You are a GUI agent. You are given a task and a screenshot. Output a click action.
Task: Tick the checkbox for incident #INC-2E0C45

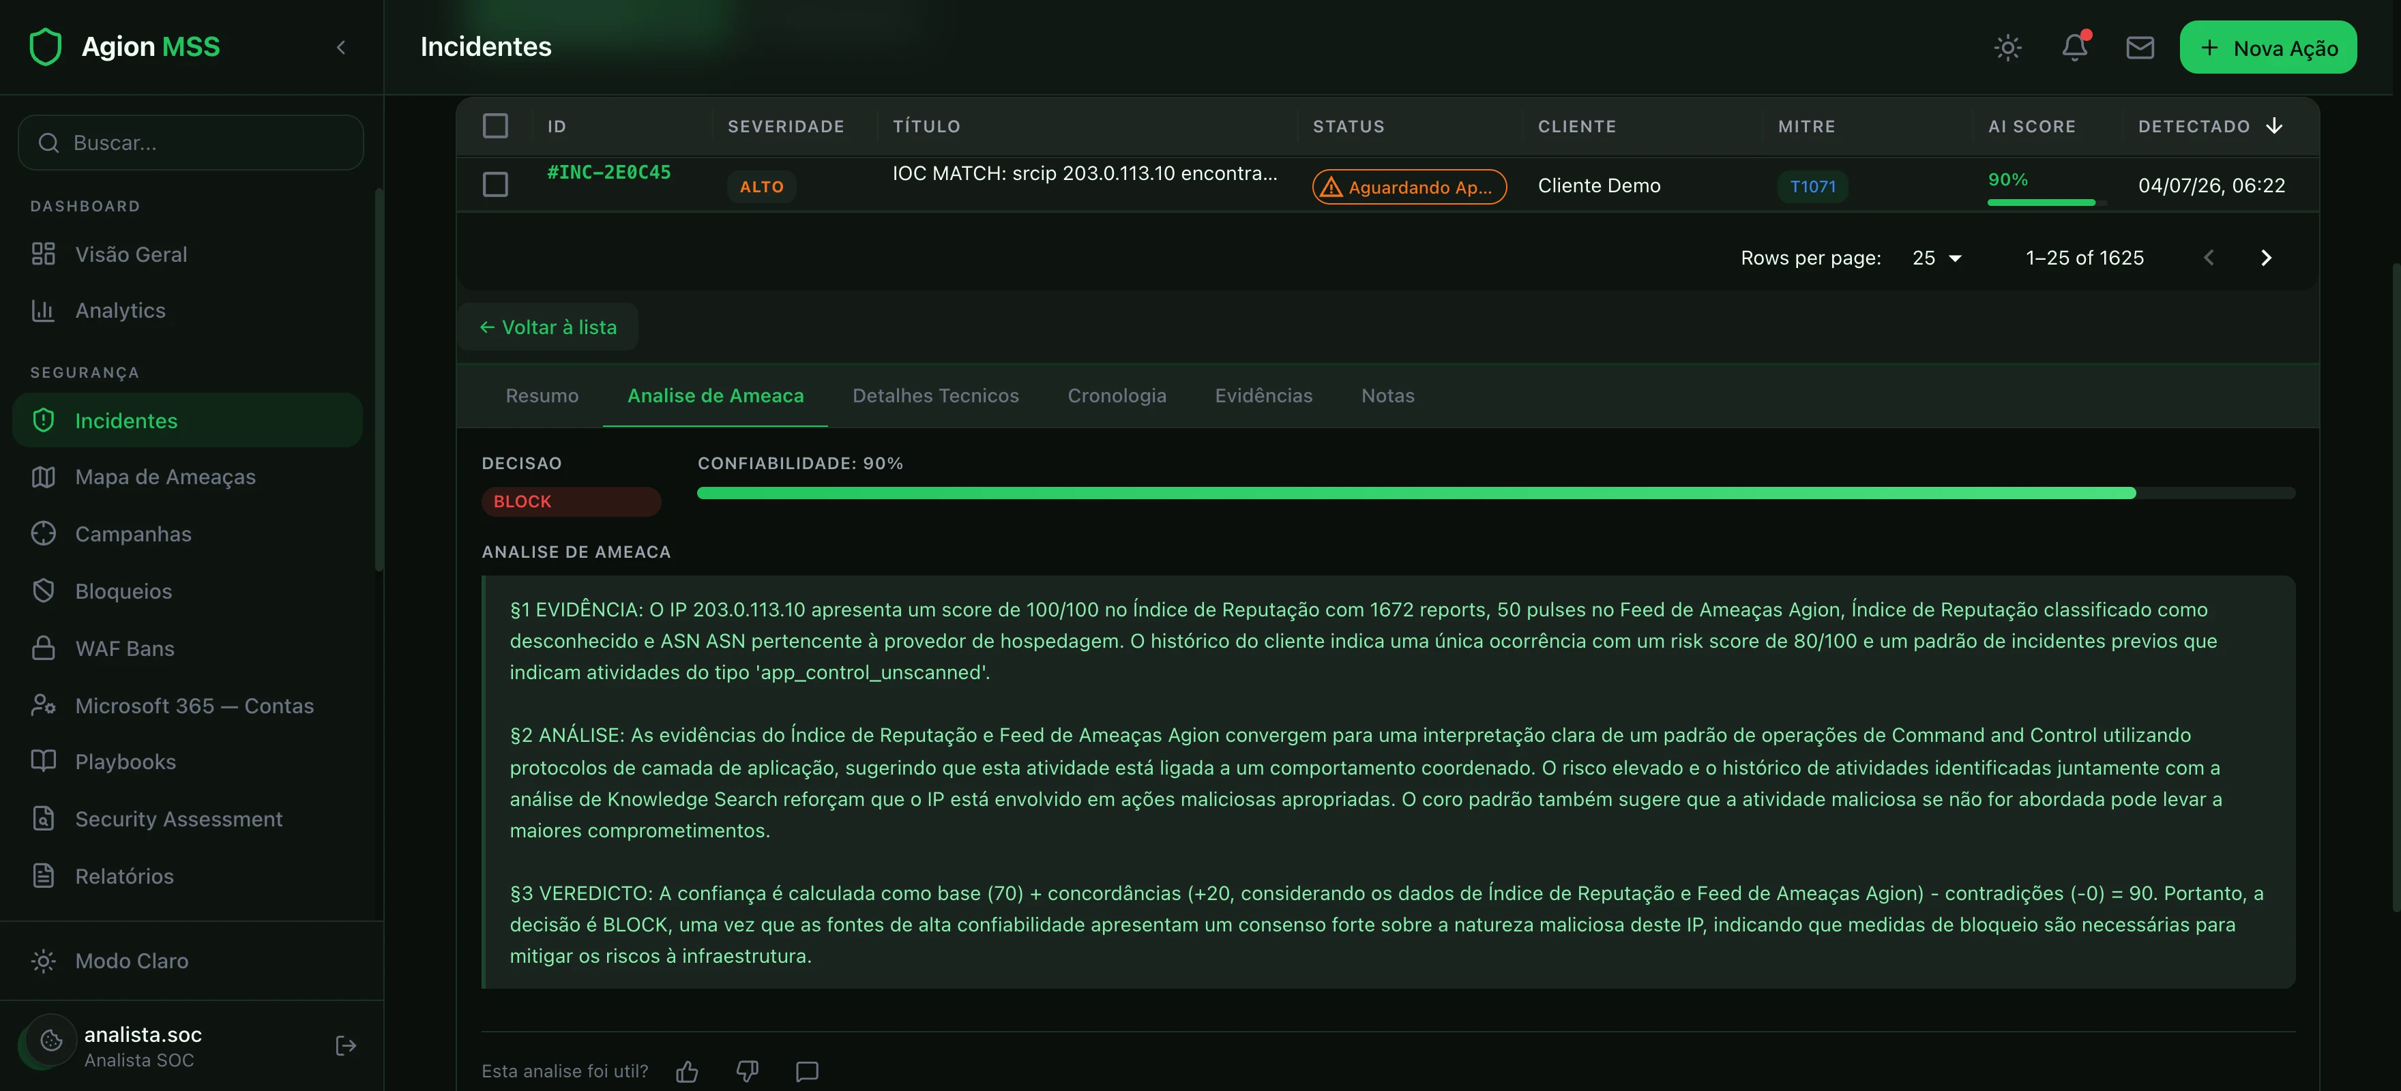[x=495, y=185]
